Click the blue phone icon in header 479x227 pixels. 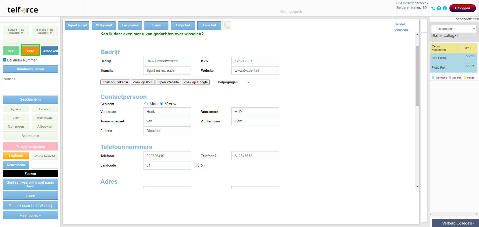click(433, 8)
